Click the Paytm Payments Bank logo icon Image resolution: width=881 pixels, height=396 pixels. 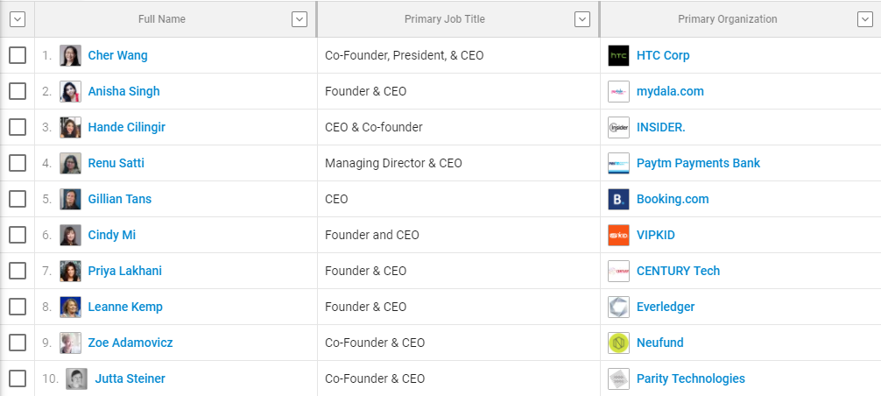pyautogui.click(x=618, y=164)
